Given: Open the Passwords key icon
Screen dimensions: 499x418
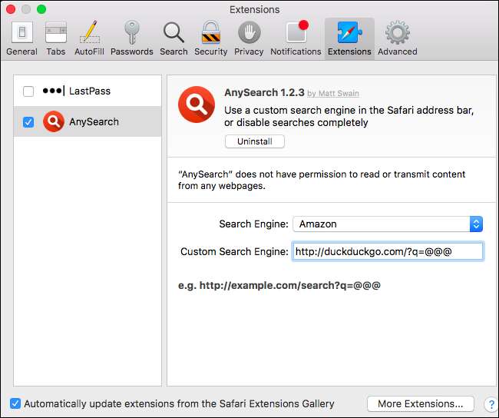Looking at the screenshot, I should point(132,38).
